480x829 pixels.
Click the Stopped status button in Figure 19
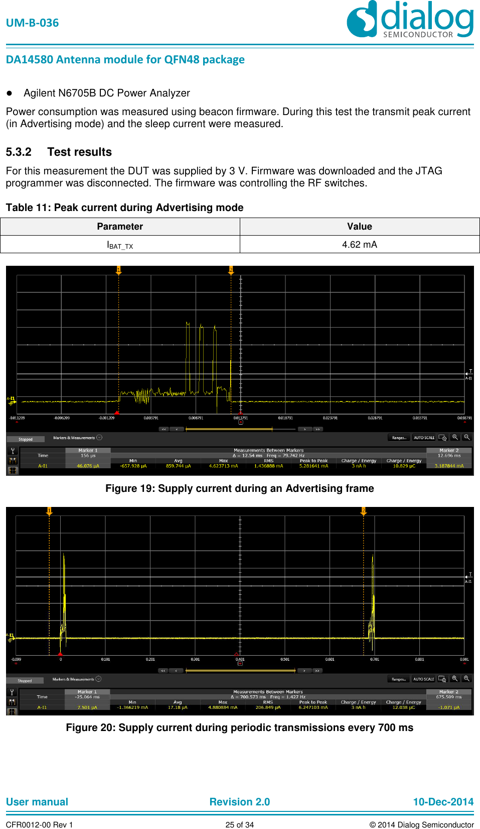click(26, 439)
